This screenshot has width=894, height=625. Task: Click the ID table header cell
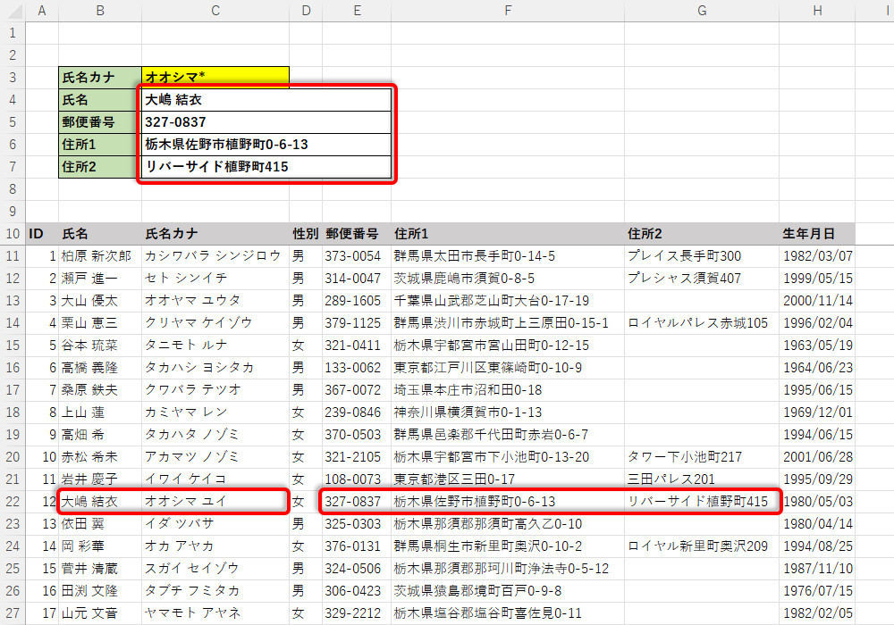click(42, 233)
